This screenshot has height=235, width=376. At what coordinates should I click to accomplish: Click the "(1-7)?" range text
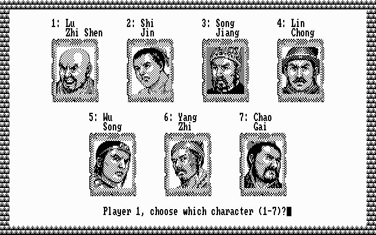point(273,211)
